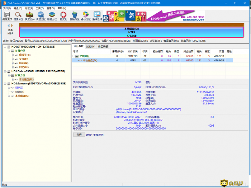Viewport: 251px width, 188px height.
Task: Click the 保存更改 (Save Changes) toolbar icon
Action: [7, 15]
